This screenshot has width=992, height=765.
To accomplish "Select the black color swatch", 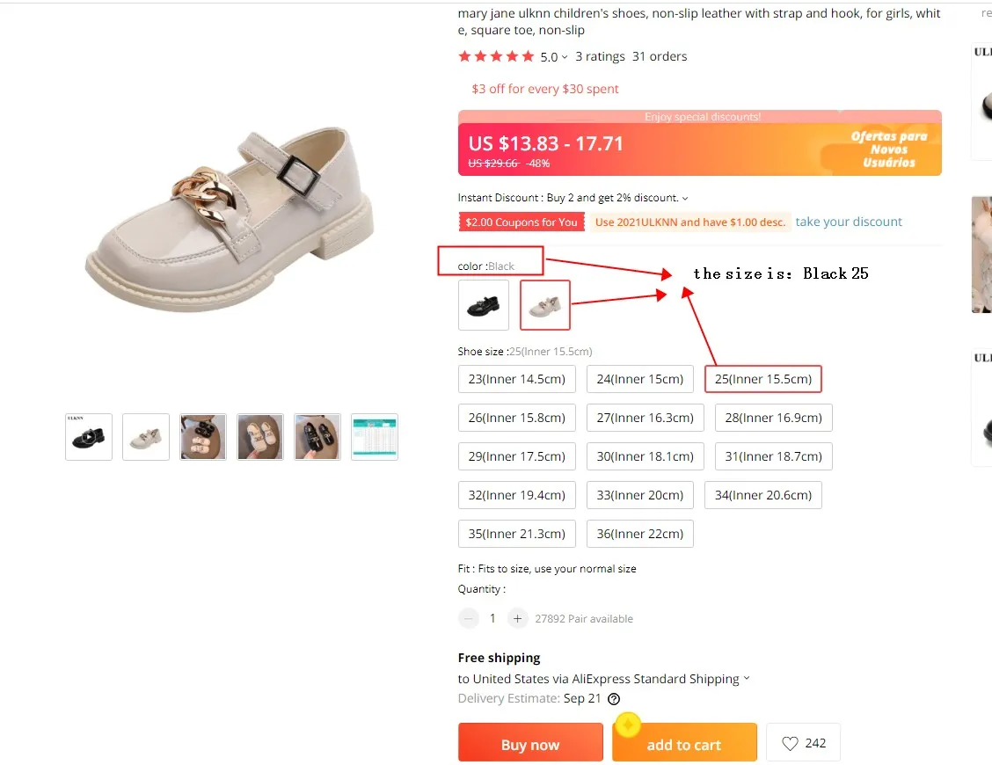I will 484,305.
